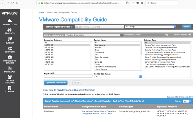Image resolution: width=196 pixels, height=118 pixels.
Task: Select EMC in Partner Name list
Action: click(117, 59)
